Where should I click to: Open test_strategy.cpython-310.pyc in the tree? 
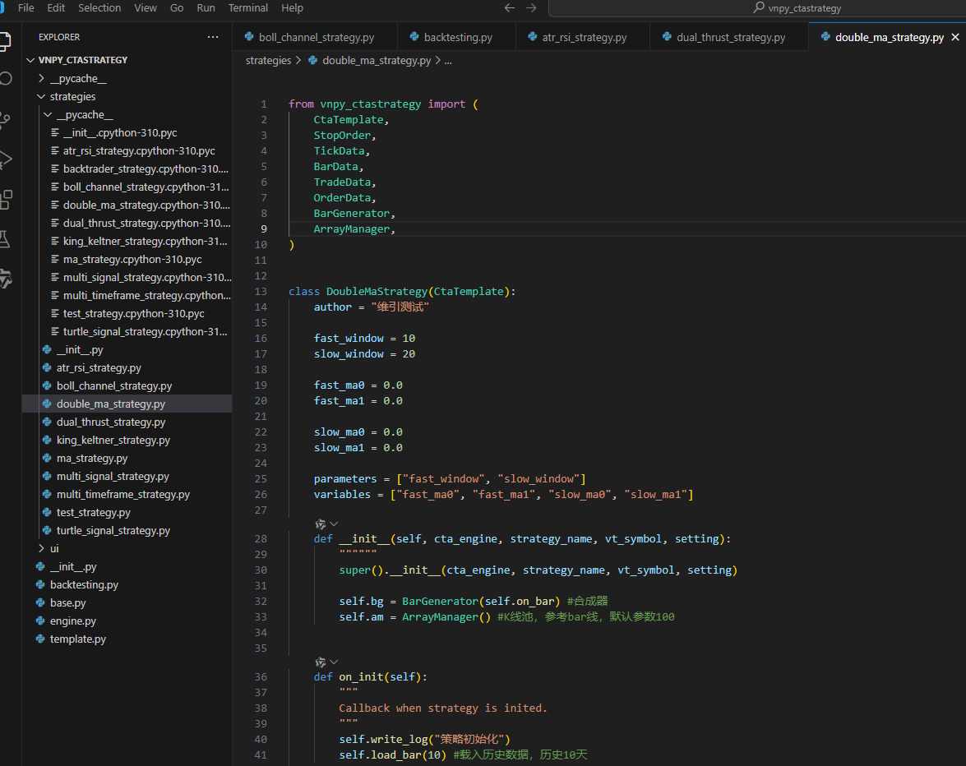click(x=134, y=313)
